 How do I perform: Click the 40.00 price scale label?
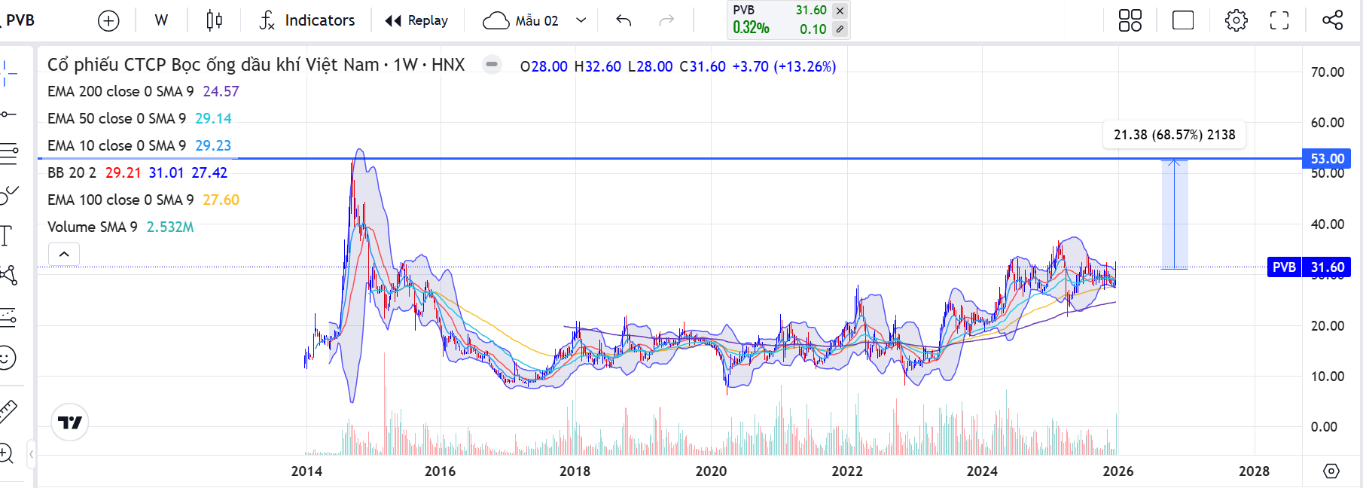(1327, 224)
